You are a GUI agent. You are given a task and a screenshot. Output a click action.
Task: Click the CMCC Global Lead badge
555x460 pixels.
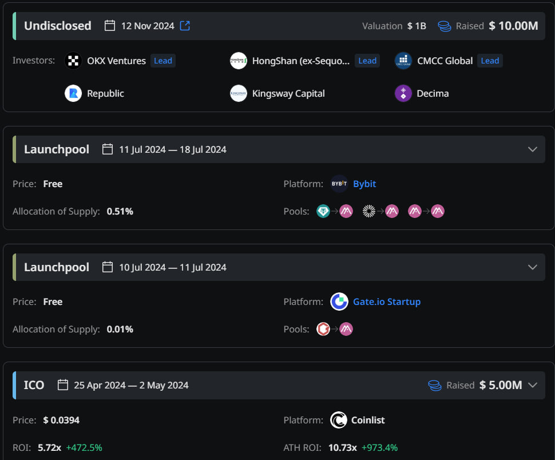[x=490, y=61]
